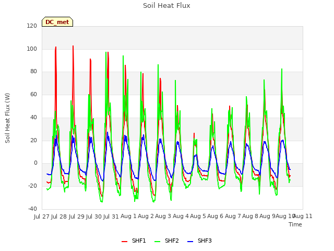Image resolution: width=334 pixels, height=251 pixels.
Task: Toggle SHF1 series in legend
Action: pos(134,241)
